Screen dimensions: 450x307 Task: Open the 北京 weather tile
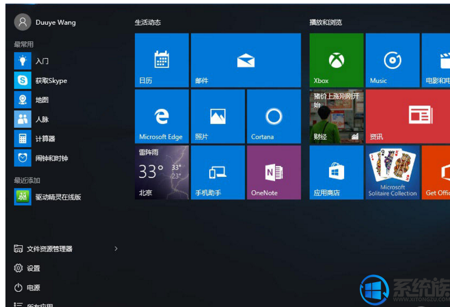(162, 173)
